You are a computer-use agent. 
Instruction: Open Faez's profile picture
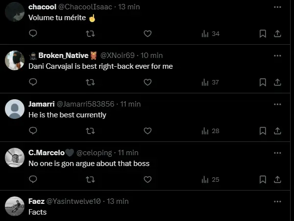(x=15, y=206)
